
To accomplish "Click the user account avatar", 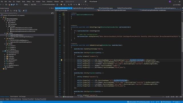I will [x=170, y=1].
